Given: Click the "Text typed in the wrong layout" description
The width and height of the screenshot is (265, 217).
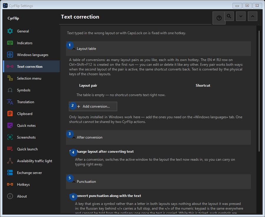Looking at the screenshot, I should pos(126,33).
